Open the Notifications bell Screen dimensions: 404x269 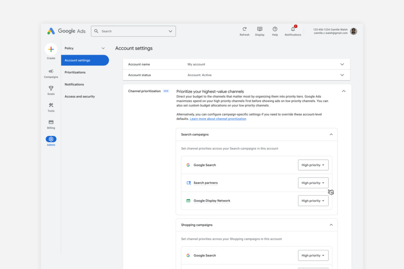(x=293, y=29)
